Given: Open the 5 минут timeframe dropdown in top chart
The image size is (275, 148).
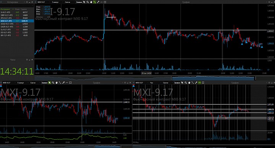Looking at the screenshot, I should click(x=55, y=2).
